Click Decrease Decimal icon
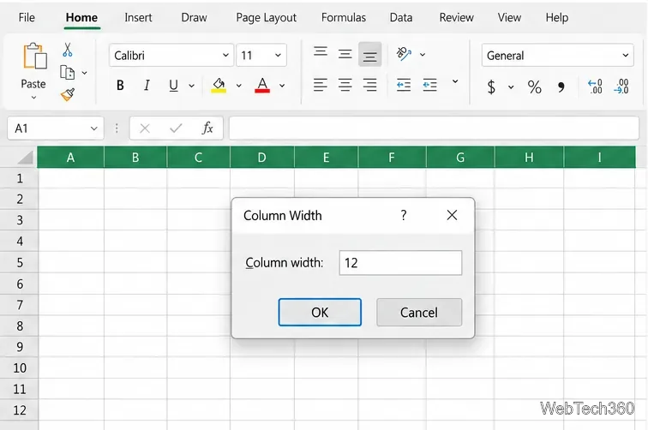 point(621,87)
